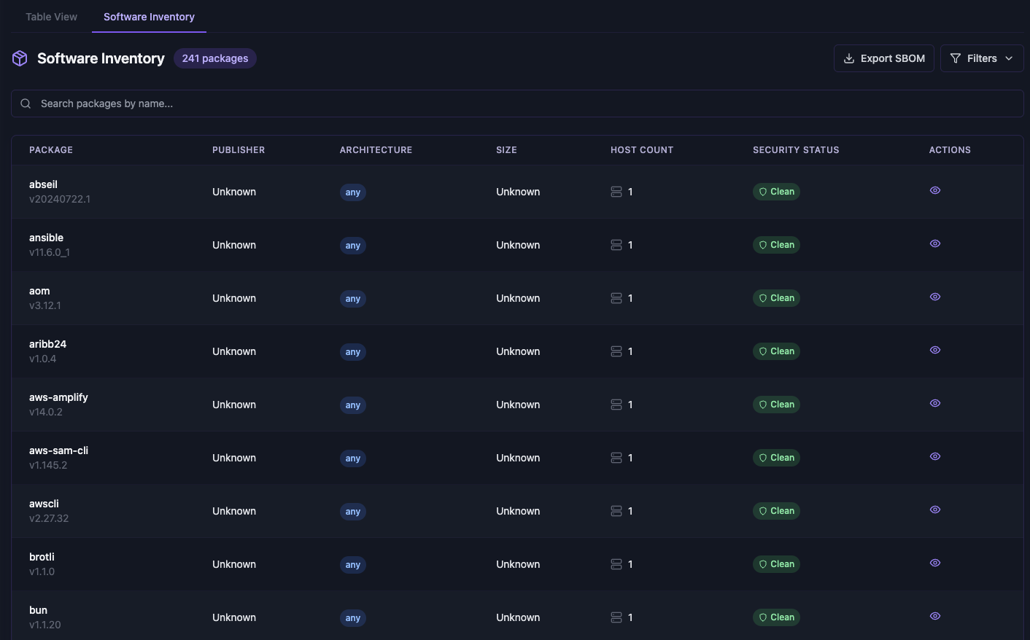Click the 241 packages badge

[215, 58]
